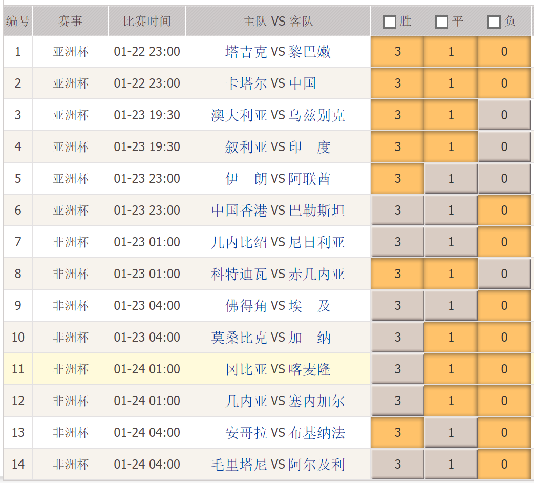The width and height of the screenshot is (534, 483).
Task: Toggle lose option 0 for 几内比绍 VS 尼日利亚
Action: click(x=504, y=242)
